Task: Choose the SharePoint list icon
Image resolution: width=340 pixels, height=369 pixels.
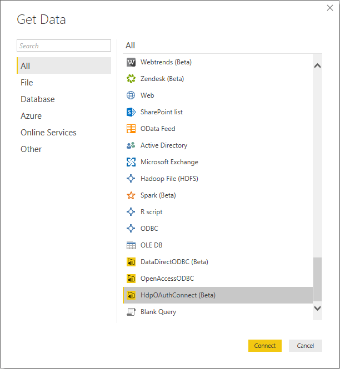Action: tap(131, 112)
